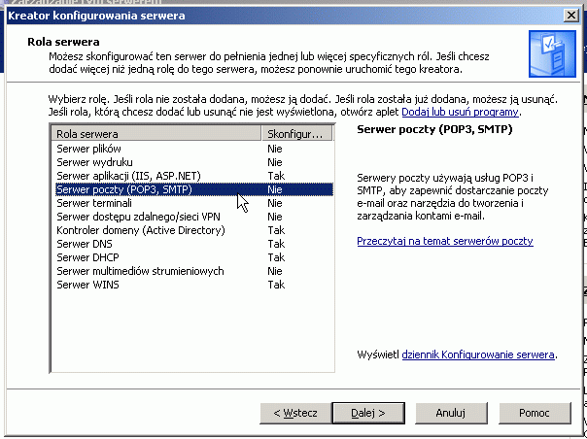Select the Serwer DHCP role
The width and height of the screenshot is (587, 439).
[192, 257]
